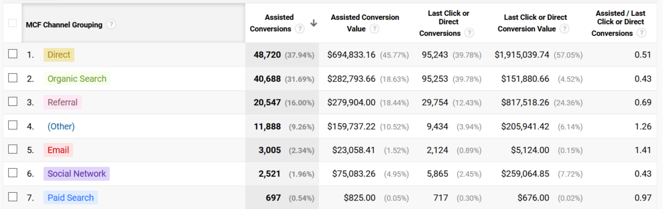This screenshot has width=663, height=209.
Task: Check the box for Direct row
Action: pos(13,54)
